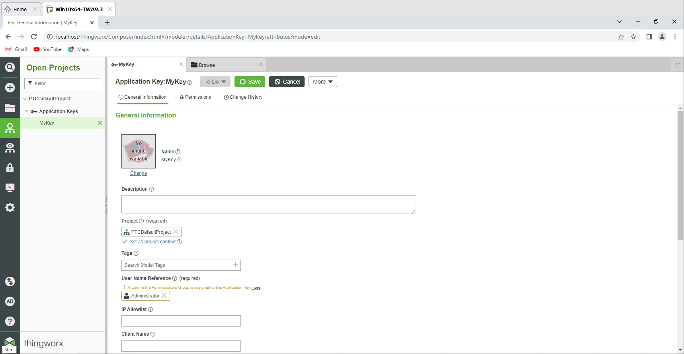Click help icon beside User Name Reference

pos(174,278)
